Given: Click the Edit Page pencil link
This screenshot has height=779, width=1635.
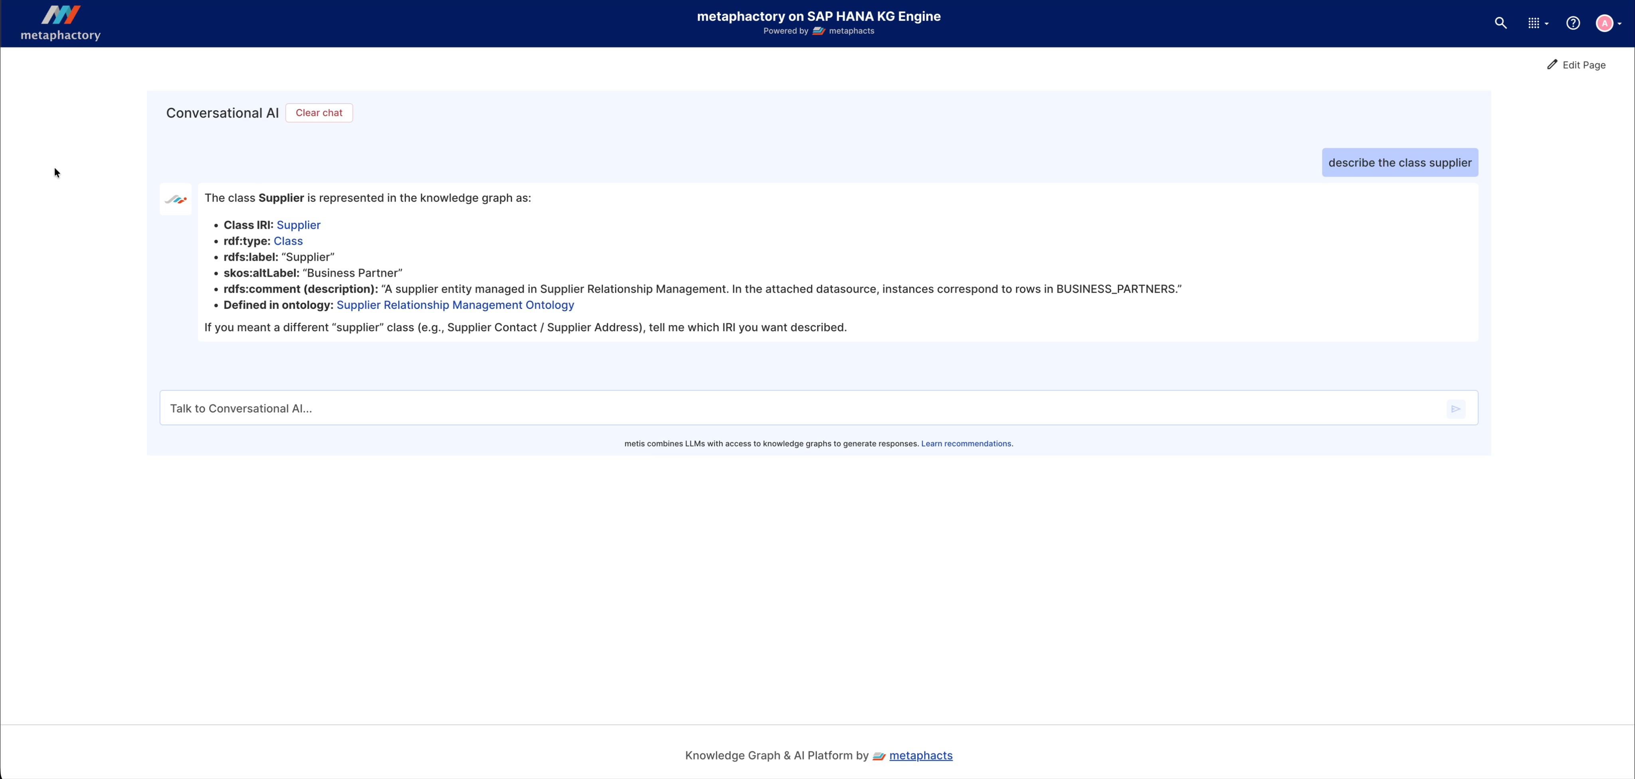Looking at the screenshot, I should (1576, 65).
